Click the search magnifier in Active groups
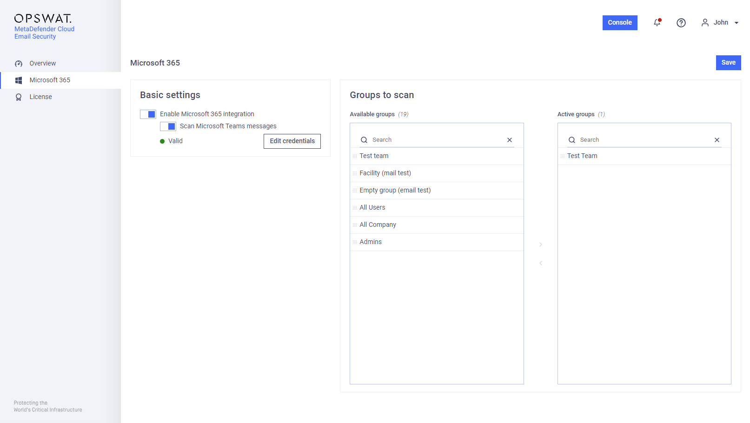750x423 pixels. tap(572, 140)
